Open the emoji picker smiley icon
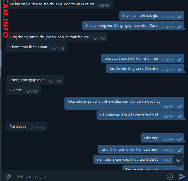 tap(170, 177)
